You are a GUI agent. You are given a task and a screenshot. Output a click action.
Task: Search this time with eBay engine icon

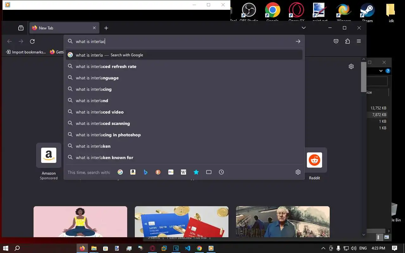(x=171, y=172)
